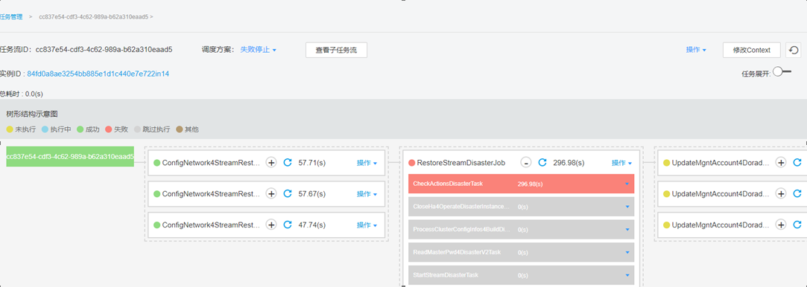Click the gray 跳过执行 legend dot
807x287 pixels.
coord(137,129)
